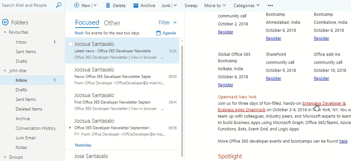Select the Focused tab

[x=87, y=22]
